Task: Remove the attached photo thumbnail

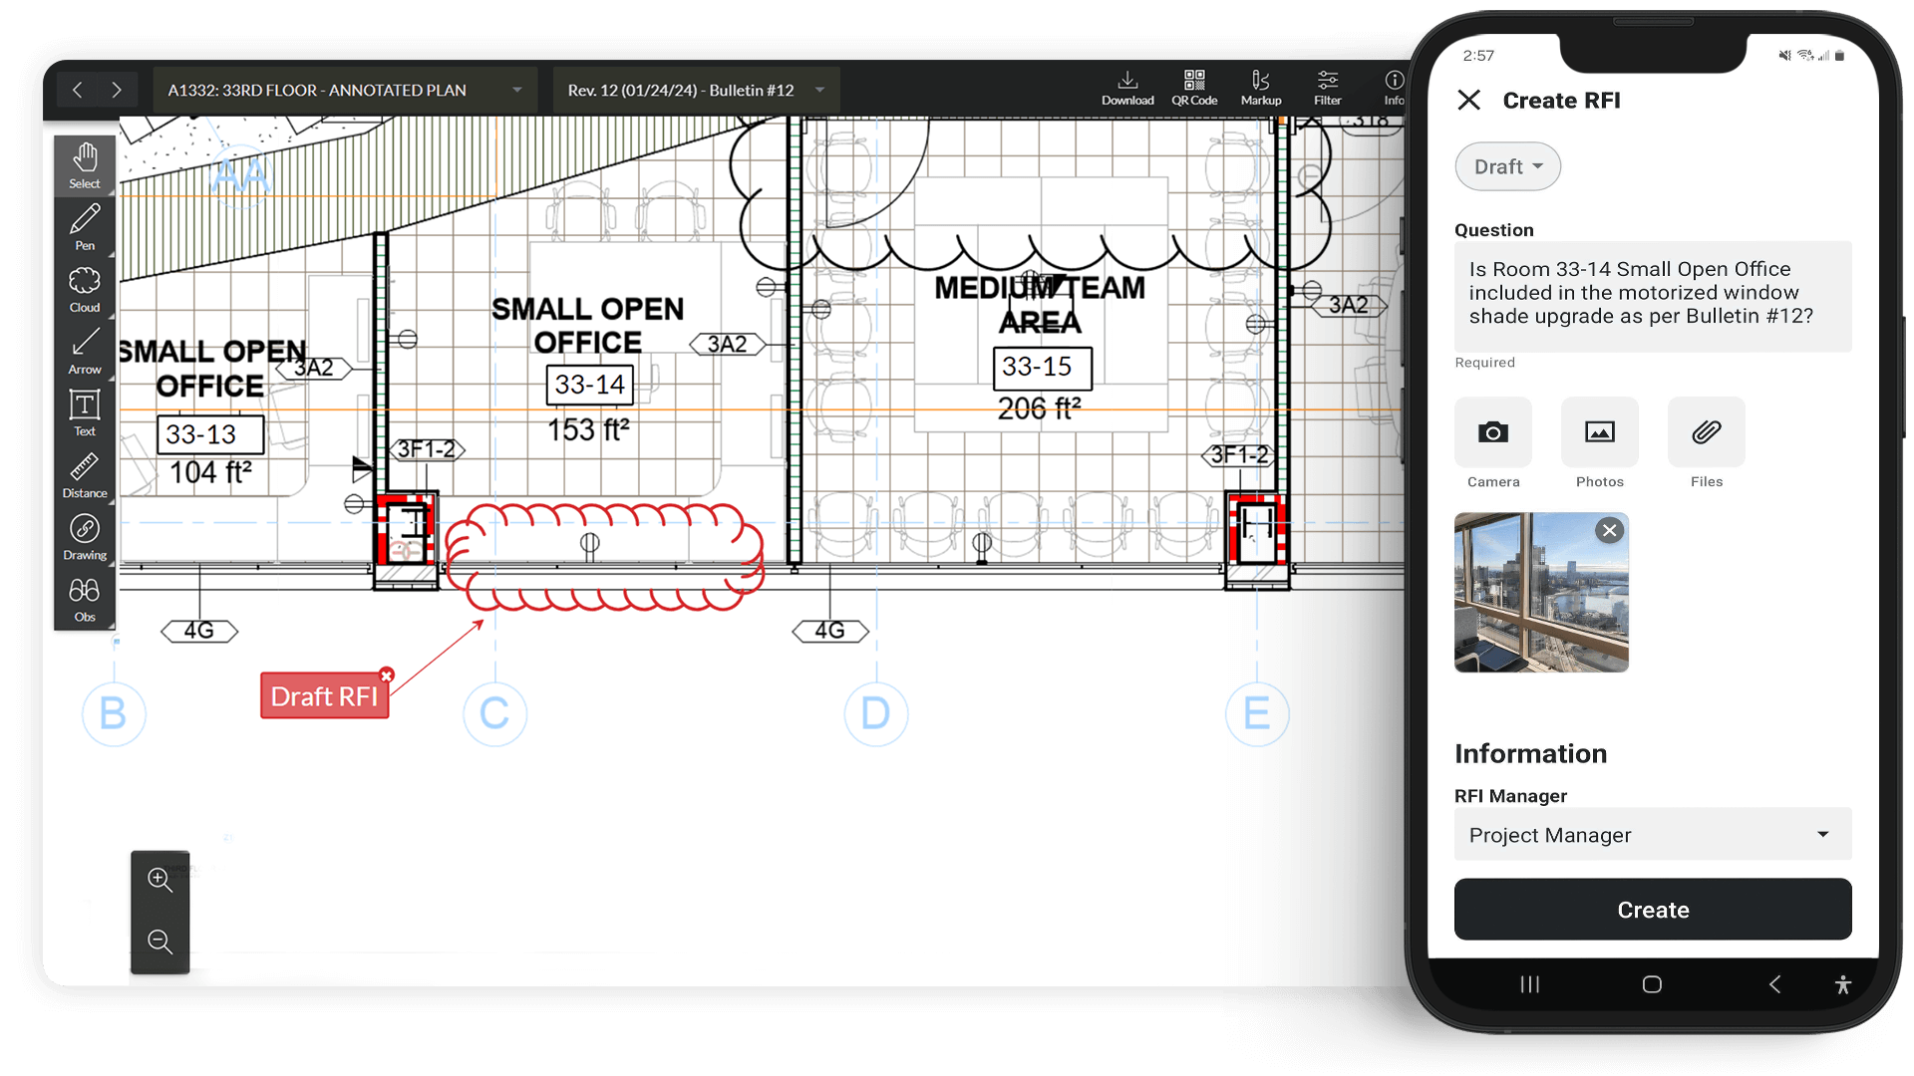Action: pos(1609,529)
